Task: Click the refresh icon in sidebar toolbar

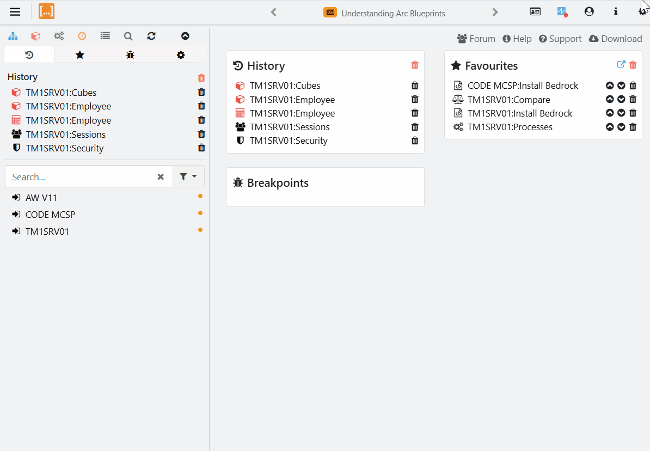Action: pyautogui.click(x=151, y=36)
